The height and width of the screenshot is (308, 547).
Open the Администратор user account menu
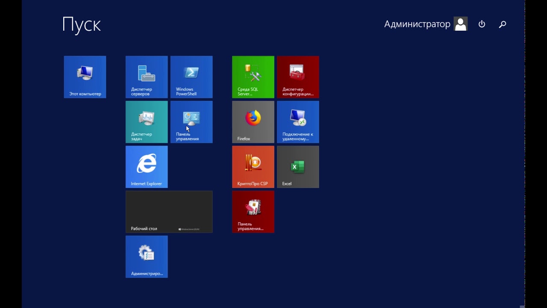pyautogui.click(x=426, y=24)
